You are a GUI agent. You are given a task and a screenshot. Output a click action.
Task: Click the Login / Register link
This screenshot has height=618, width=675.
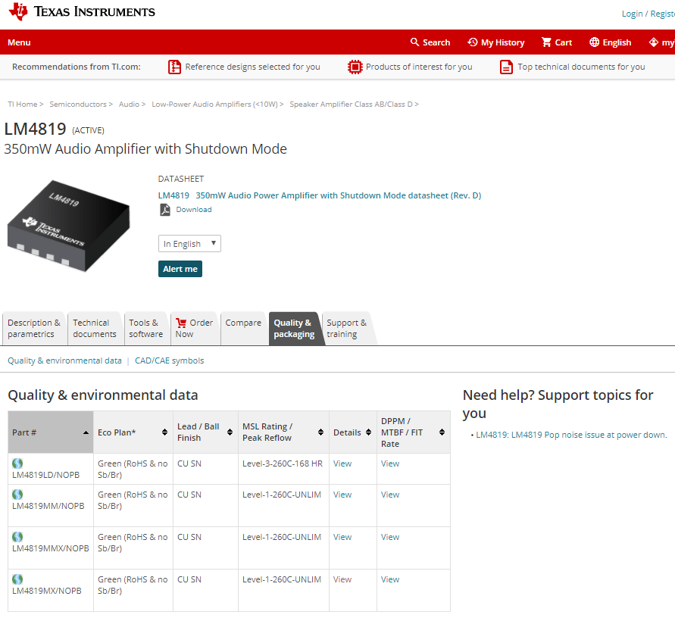pyautogui.click(x=648, y=14)
